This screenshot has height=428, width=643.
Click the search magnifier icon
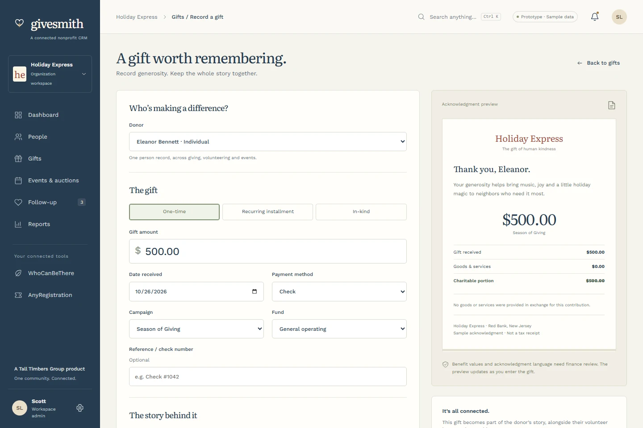point(421,17)
